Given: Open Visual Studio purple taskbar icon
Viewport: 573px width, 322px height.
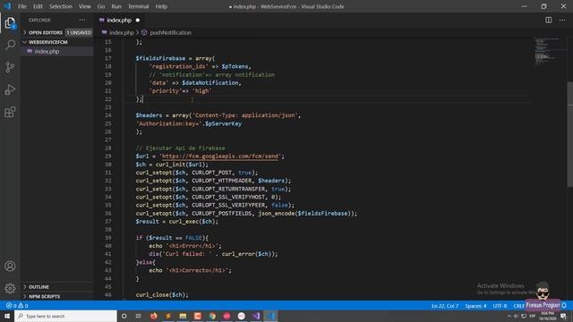Looking at the screenshot, I should click(x=256, y=316).
